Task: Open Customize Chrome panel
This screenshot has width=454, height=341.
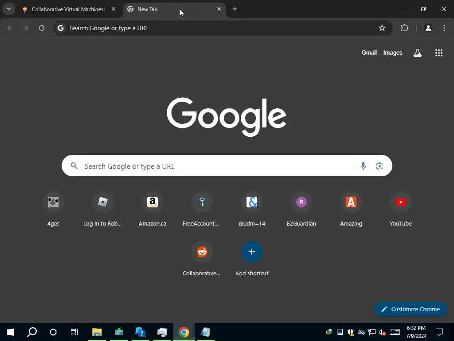Action: (x=410, y=309)
